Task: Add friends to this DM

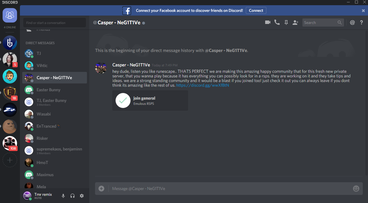Action: pos(295,23)
